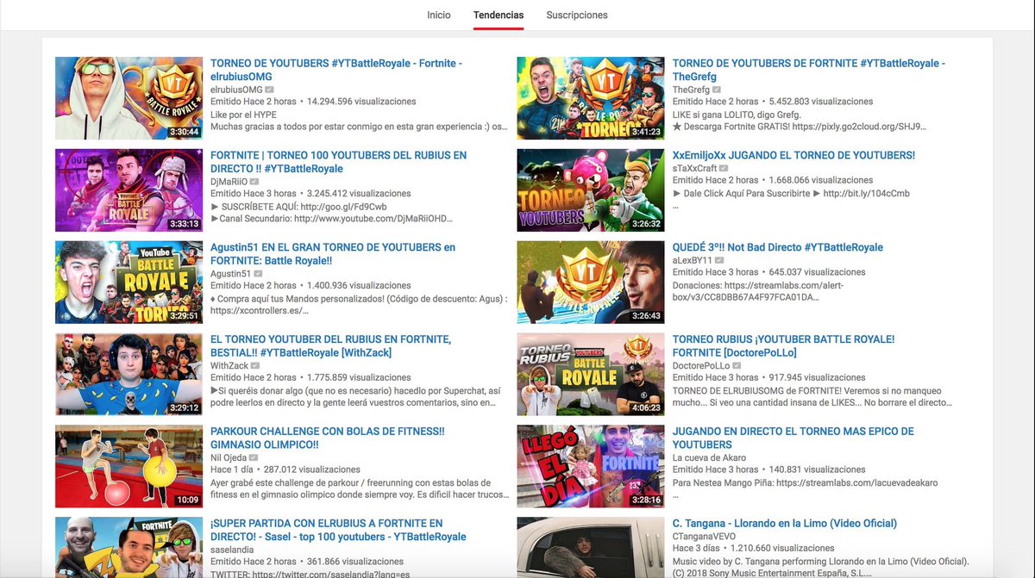The width and height of the screenshot is (1035, 578).
Task: Click verified badge next to WithZack
Action: 255,366
